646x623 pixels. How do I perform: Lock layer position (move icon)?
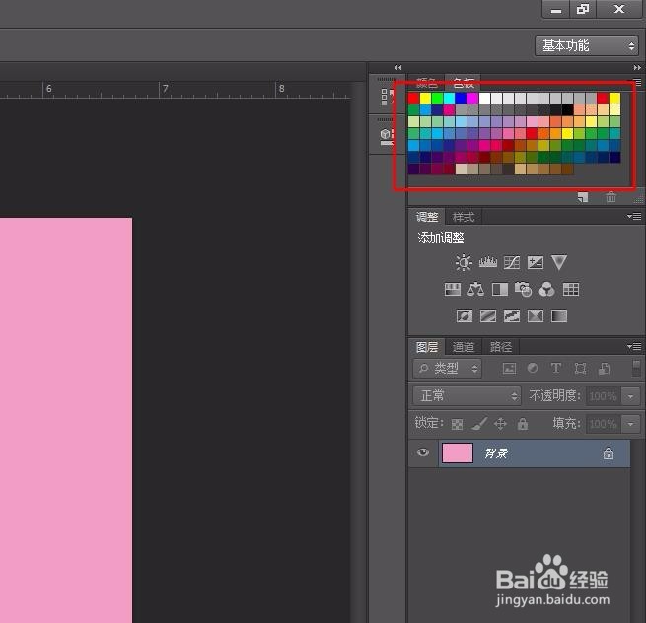(x=500, y=423)
